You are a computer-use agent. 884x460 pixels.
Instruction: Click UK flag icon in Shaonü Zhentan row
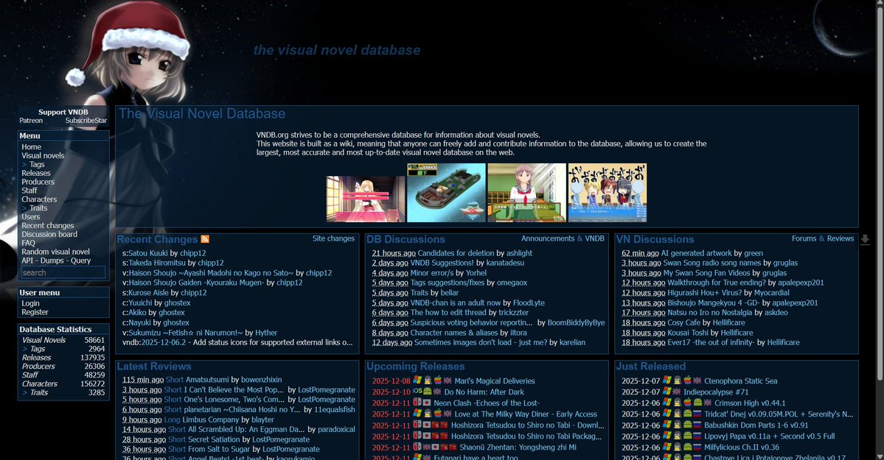pos(427,447)
